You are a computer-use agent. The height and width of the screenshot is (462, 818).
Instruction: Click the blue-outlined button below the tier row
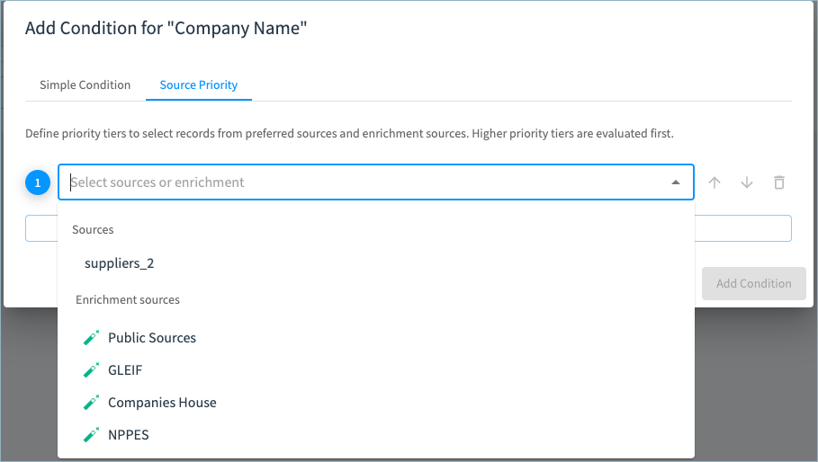pyautogui.click(x=408, y=228)
